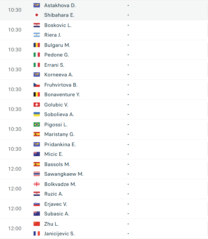Open player Astakhova D.
This screenshot has width=208, height=239.
click(60, 5)
